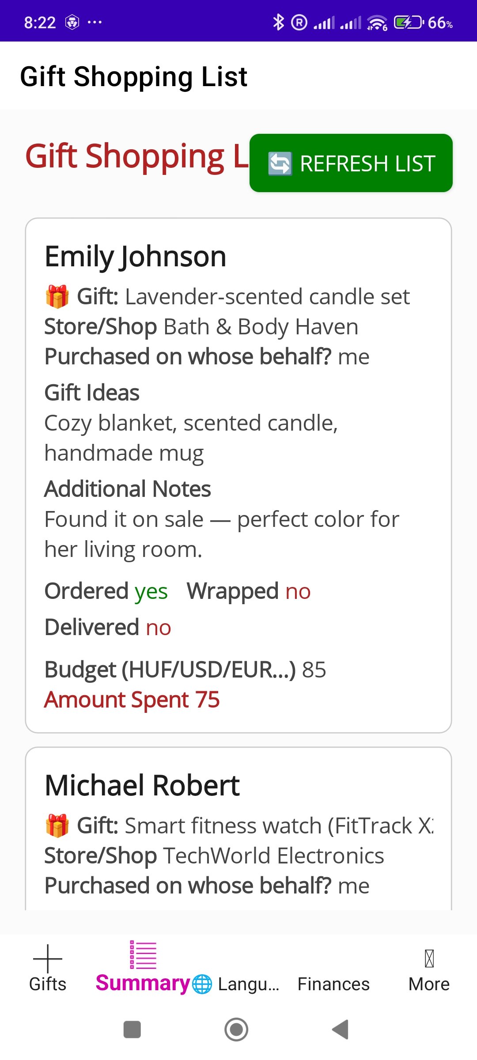Select the Summary list icon
Image resolution: width=477 pixels, height=1060 pixels.
143,955
